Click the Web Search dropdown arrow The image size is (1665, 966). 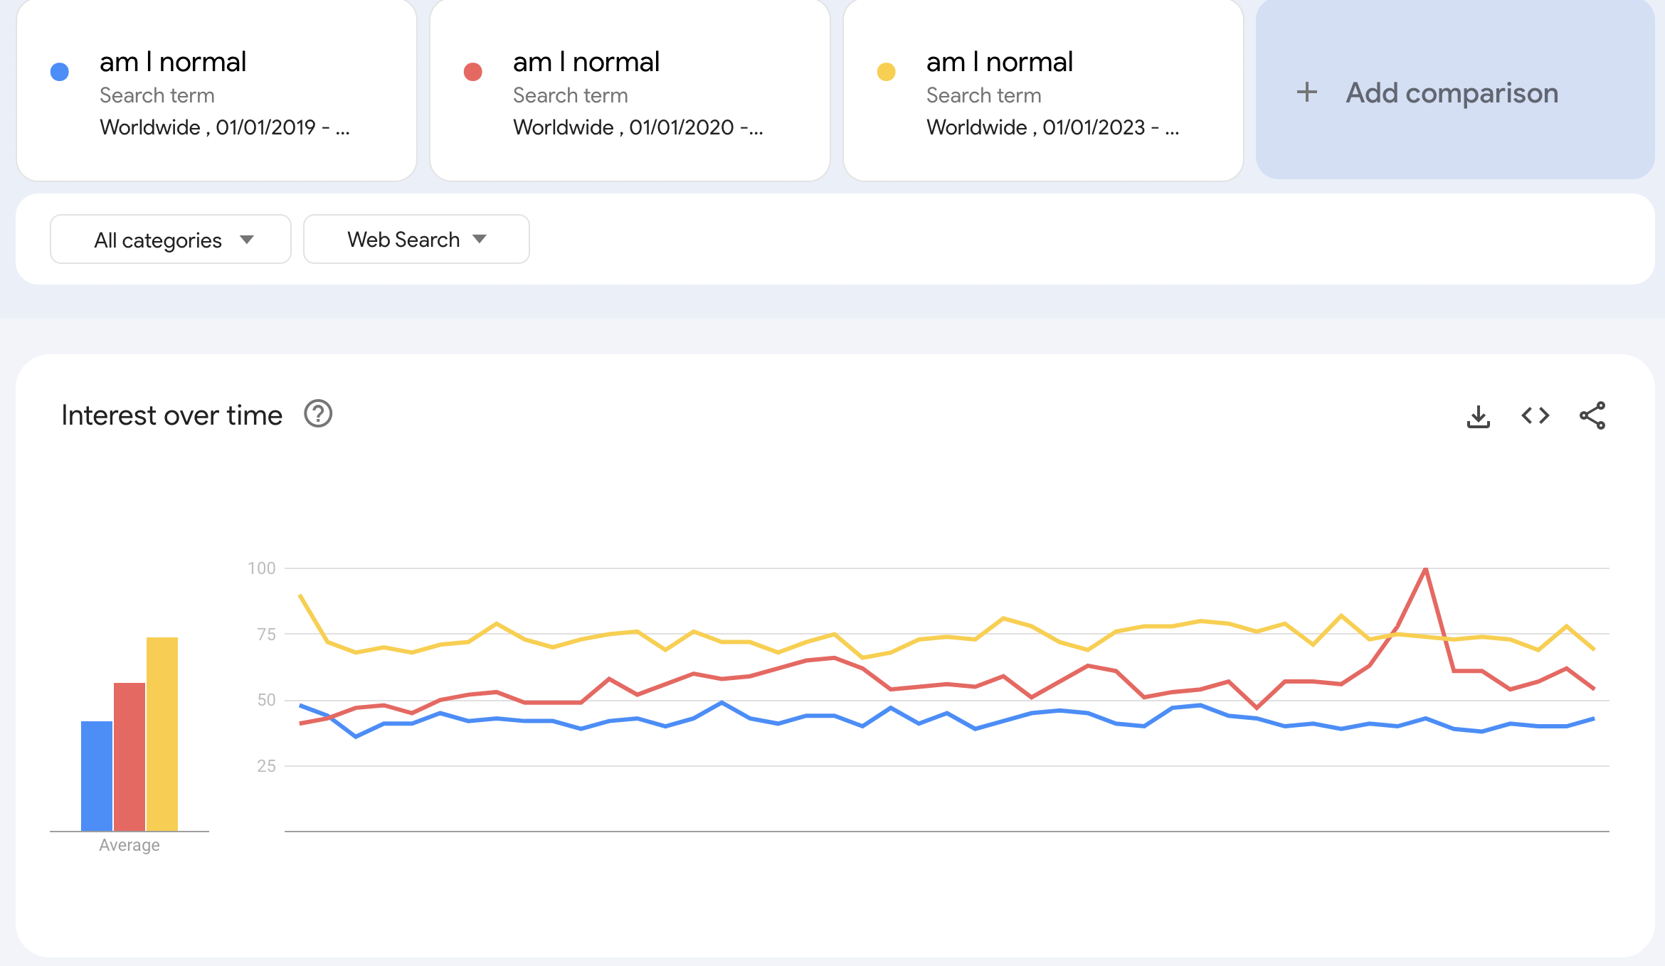pos(480,239)
